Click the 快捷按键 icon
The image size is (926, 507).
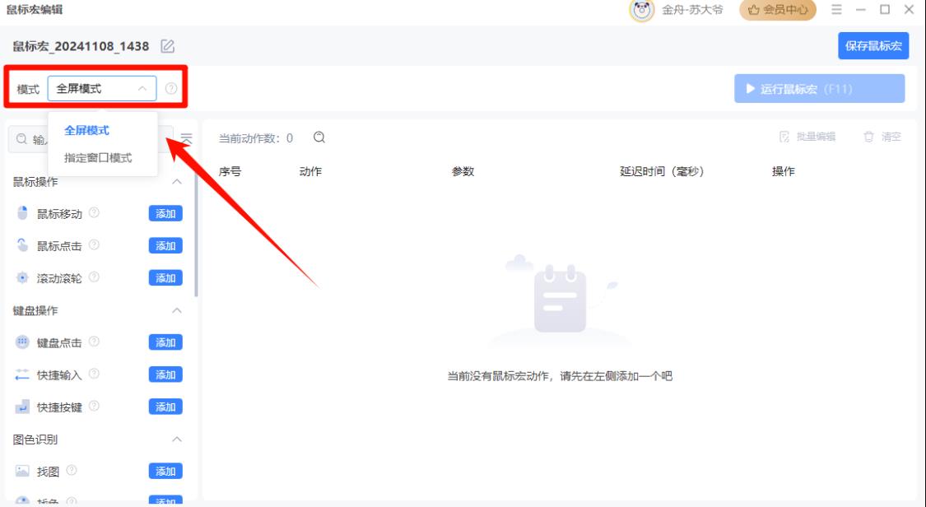coord(22,407)
